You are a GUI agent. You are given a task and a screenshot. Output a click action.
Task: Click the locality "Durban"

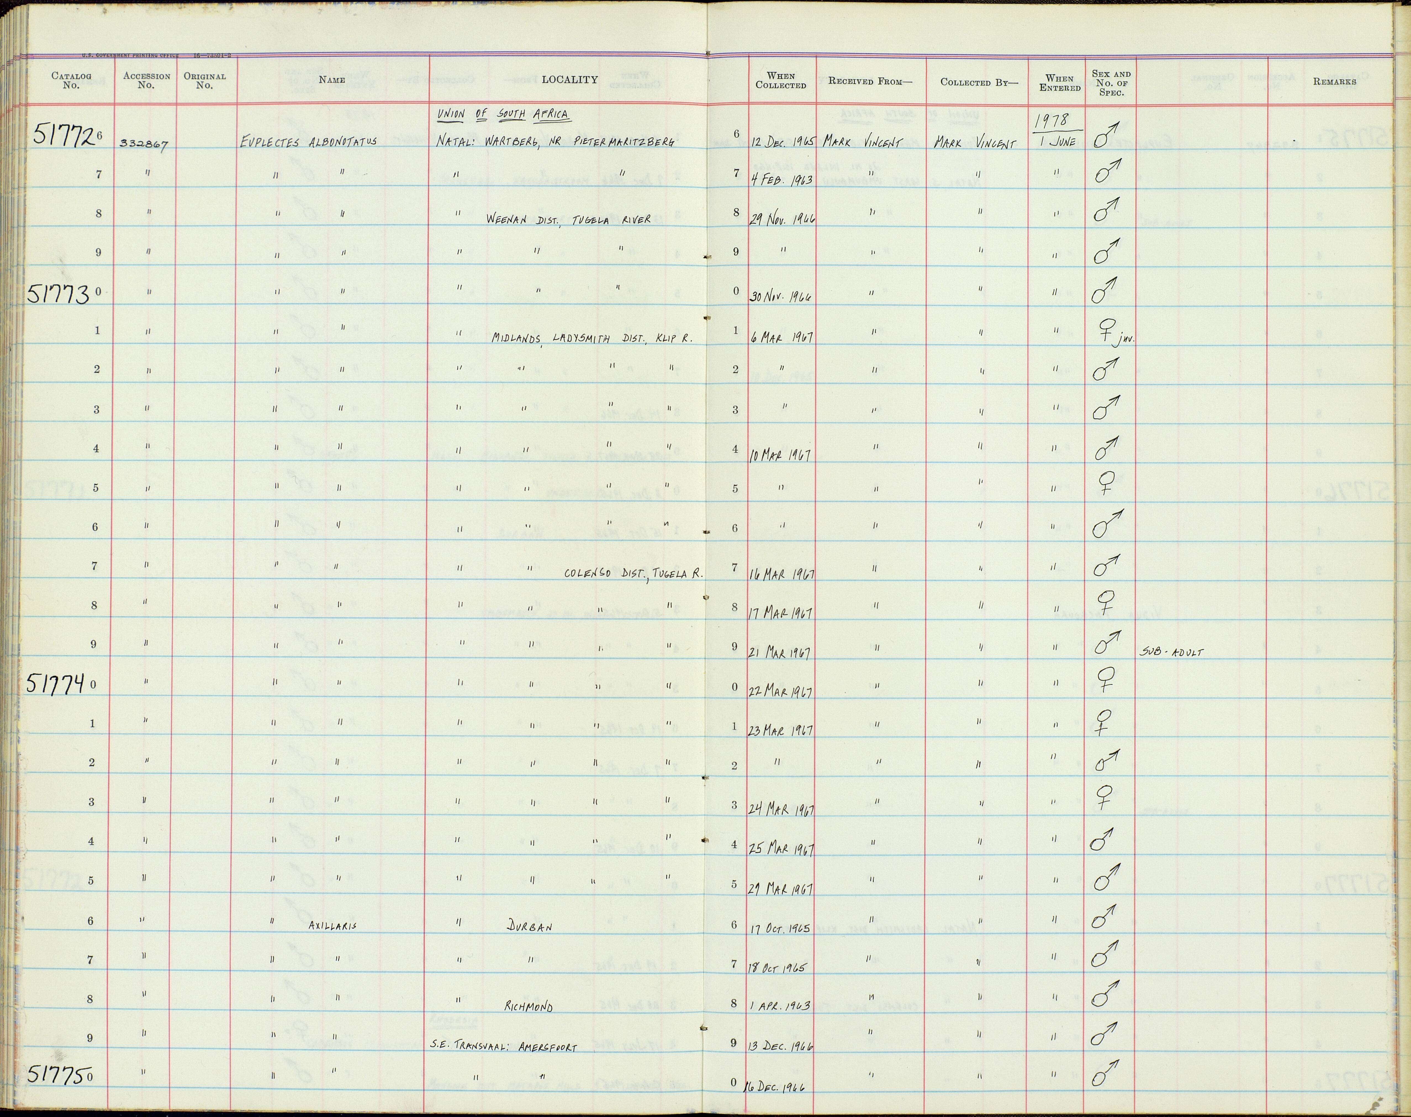pyautogui.click(x=530, y=927)
